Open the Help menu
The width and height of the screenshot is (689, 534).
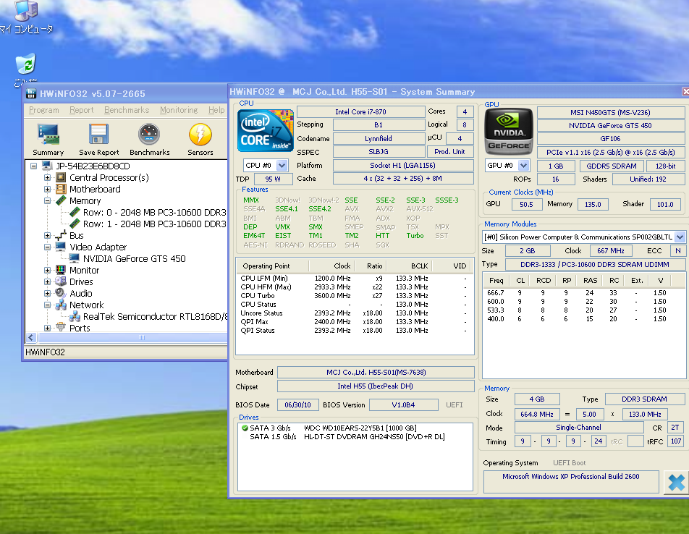(x=216, y=110)
